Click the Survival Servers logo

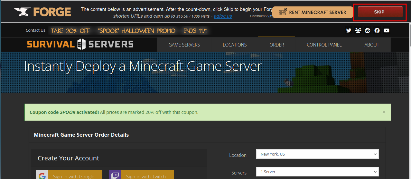click(80, 44)
